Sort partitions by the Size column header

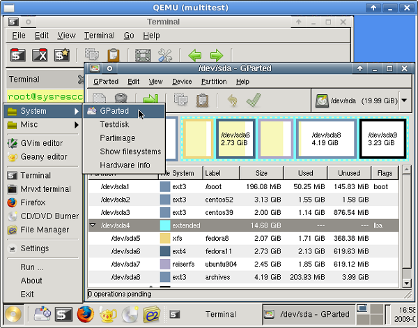point(261,172)
